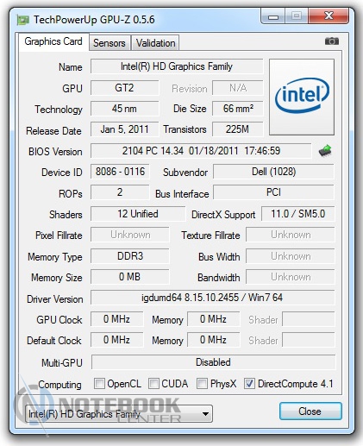
Task: Switch to the Sensors tab
Action: pyautogui.click(x=110, y=43)
